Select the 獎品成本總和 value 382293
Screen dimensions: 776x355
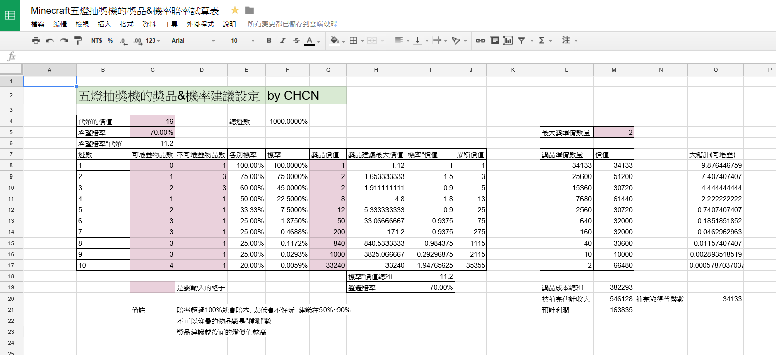(x=614, y=287)
